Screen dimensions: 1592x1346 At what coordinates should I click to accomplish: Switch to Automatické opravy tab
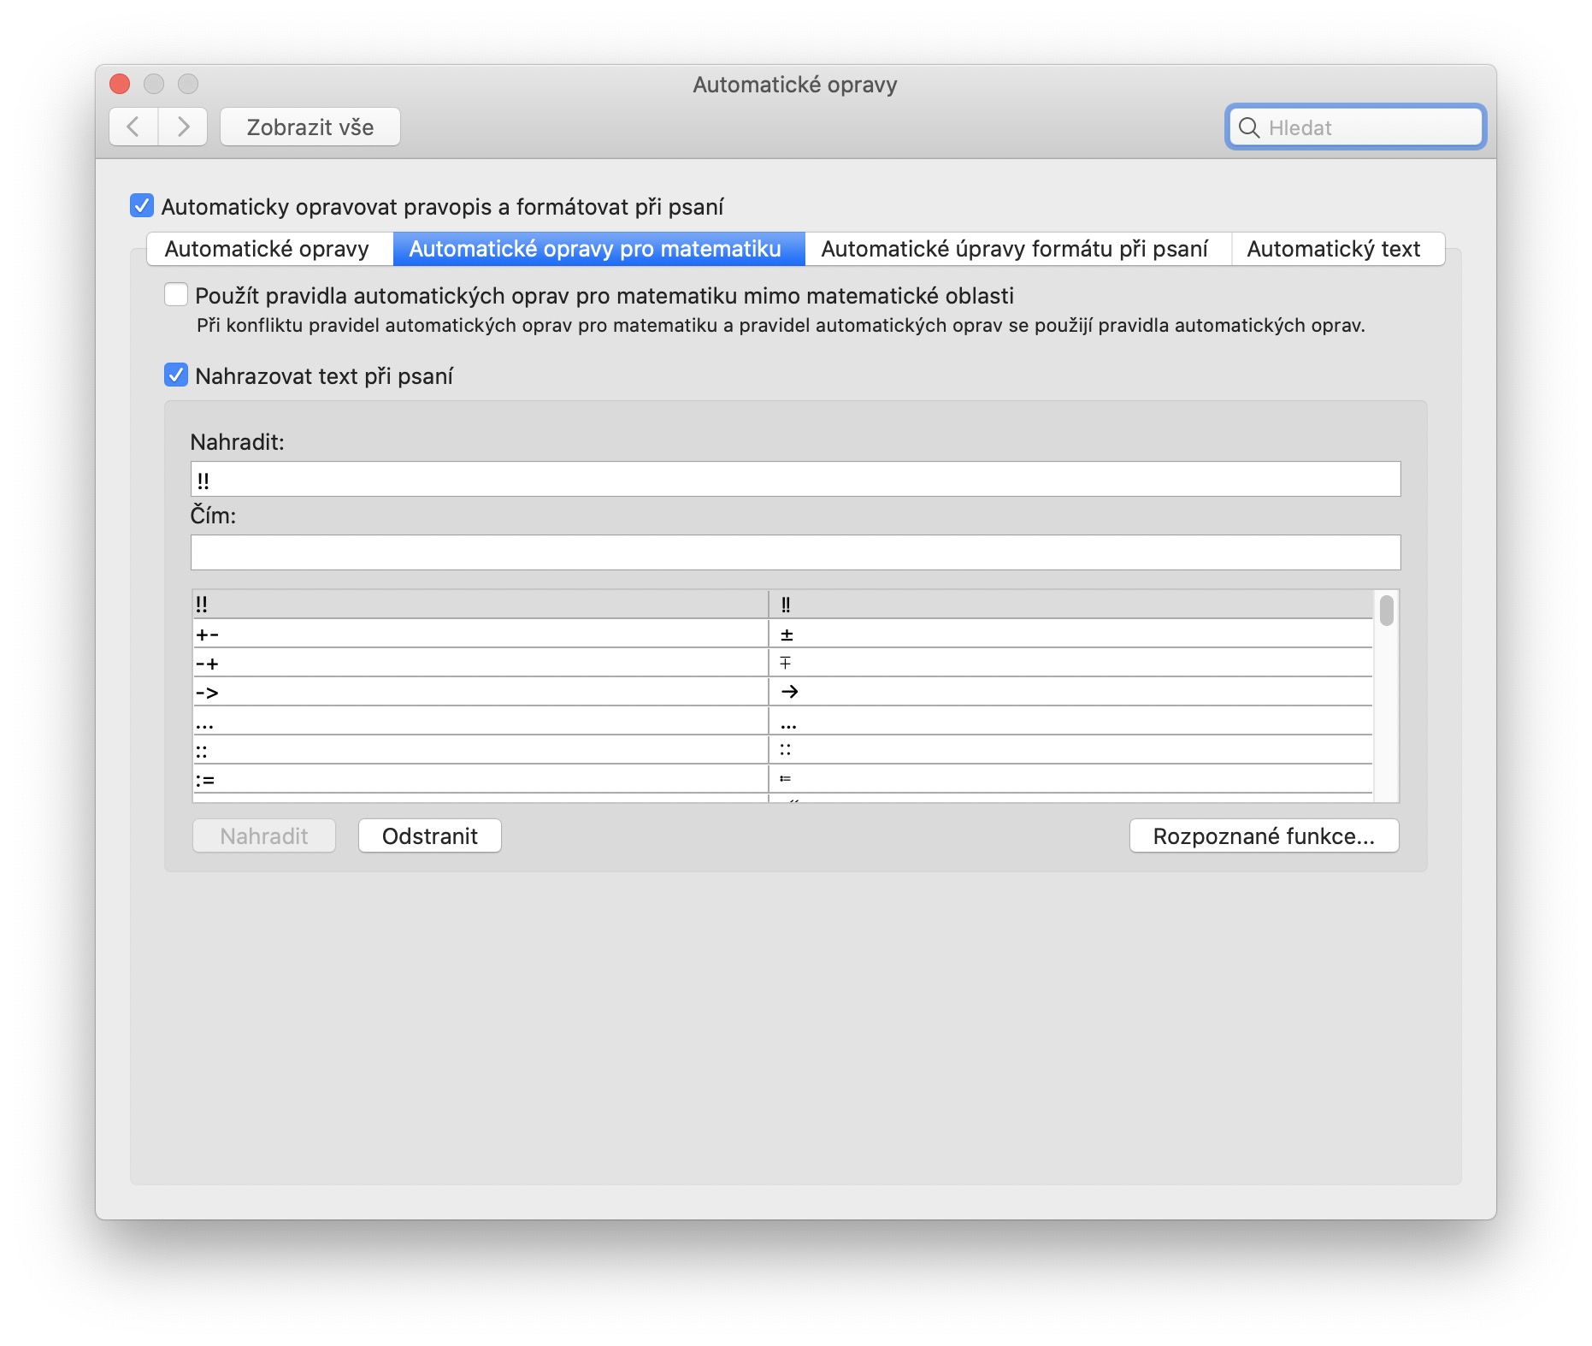click(267, 249)
